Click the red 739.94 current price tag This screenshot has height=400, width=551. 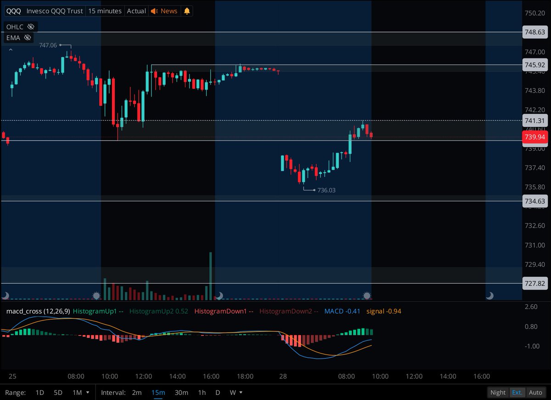pos(534,137)
